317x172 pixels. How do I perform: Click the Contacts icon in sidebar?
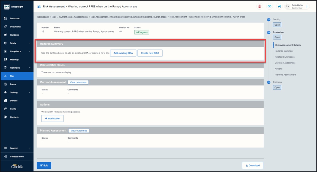[x=5, y=117]
